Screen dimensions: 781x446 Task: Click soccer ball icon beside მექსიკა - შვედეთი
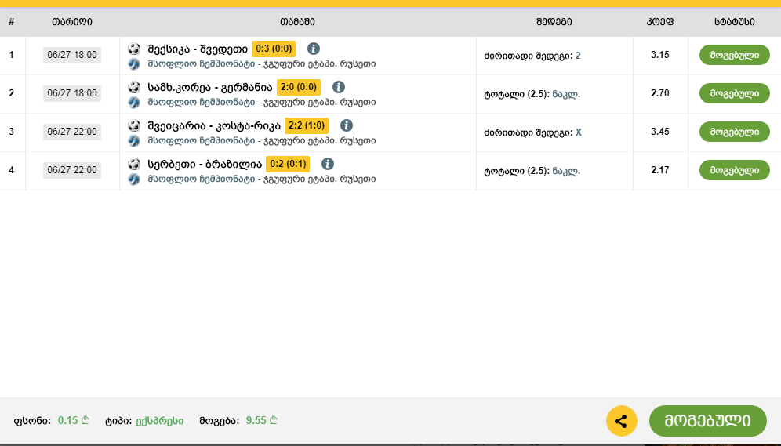pyautogui.click(x=134, y=49)
